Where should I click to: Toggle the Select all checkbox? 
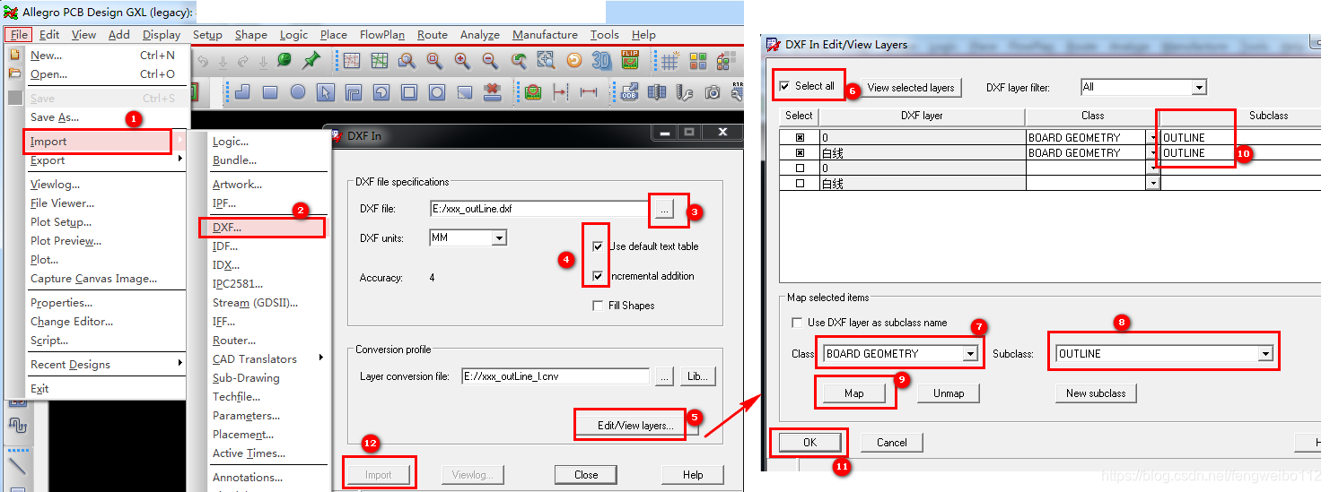pos(785,86)
